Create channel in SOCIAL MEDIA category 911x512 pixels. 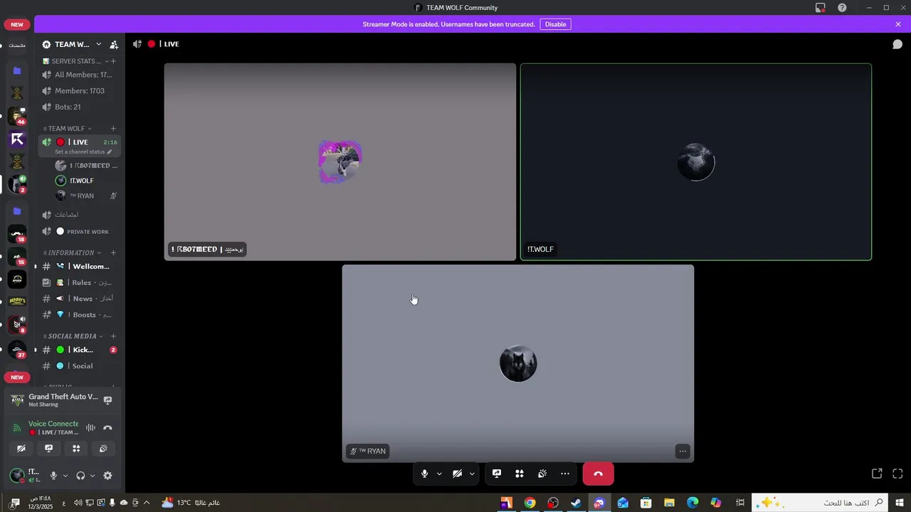(113, 336)
